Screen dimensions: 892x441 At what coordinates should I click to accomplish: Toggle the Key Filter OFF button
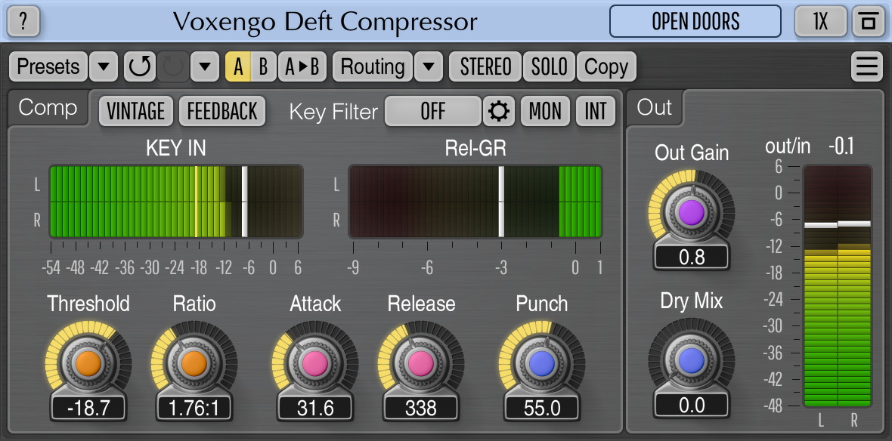(433, 111)
